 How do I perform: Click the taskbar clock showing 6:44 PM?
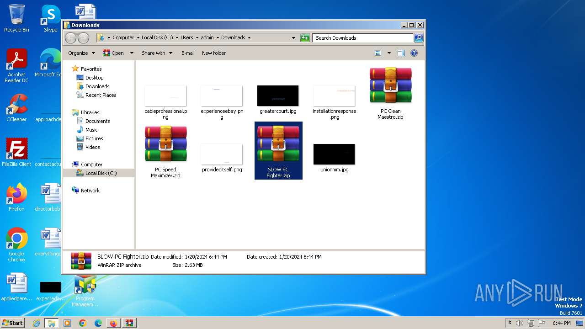pyautogui.click(x=561, y=323)
